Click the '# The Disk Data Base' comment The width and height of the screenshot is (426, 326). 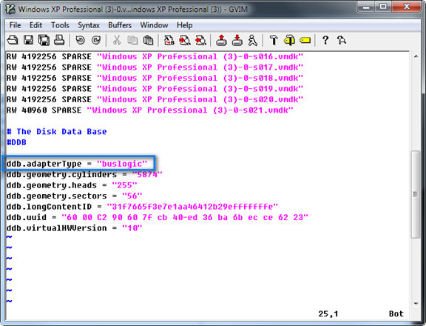[56, 131]
